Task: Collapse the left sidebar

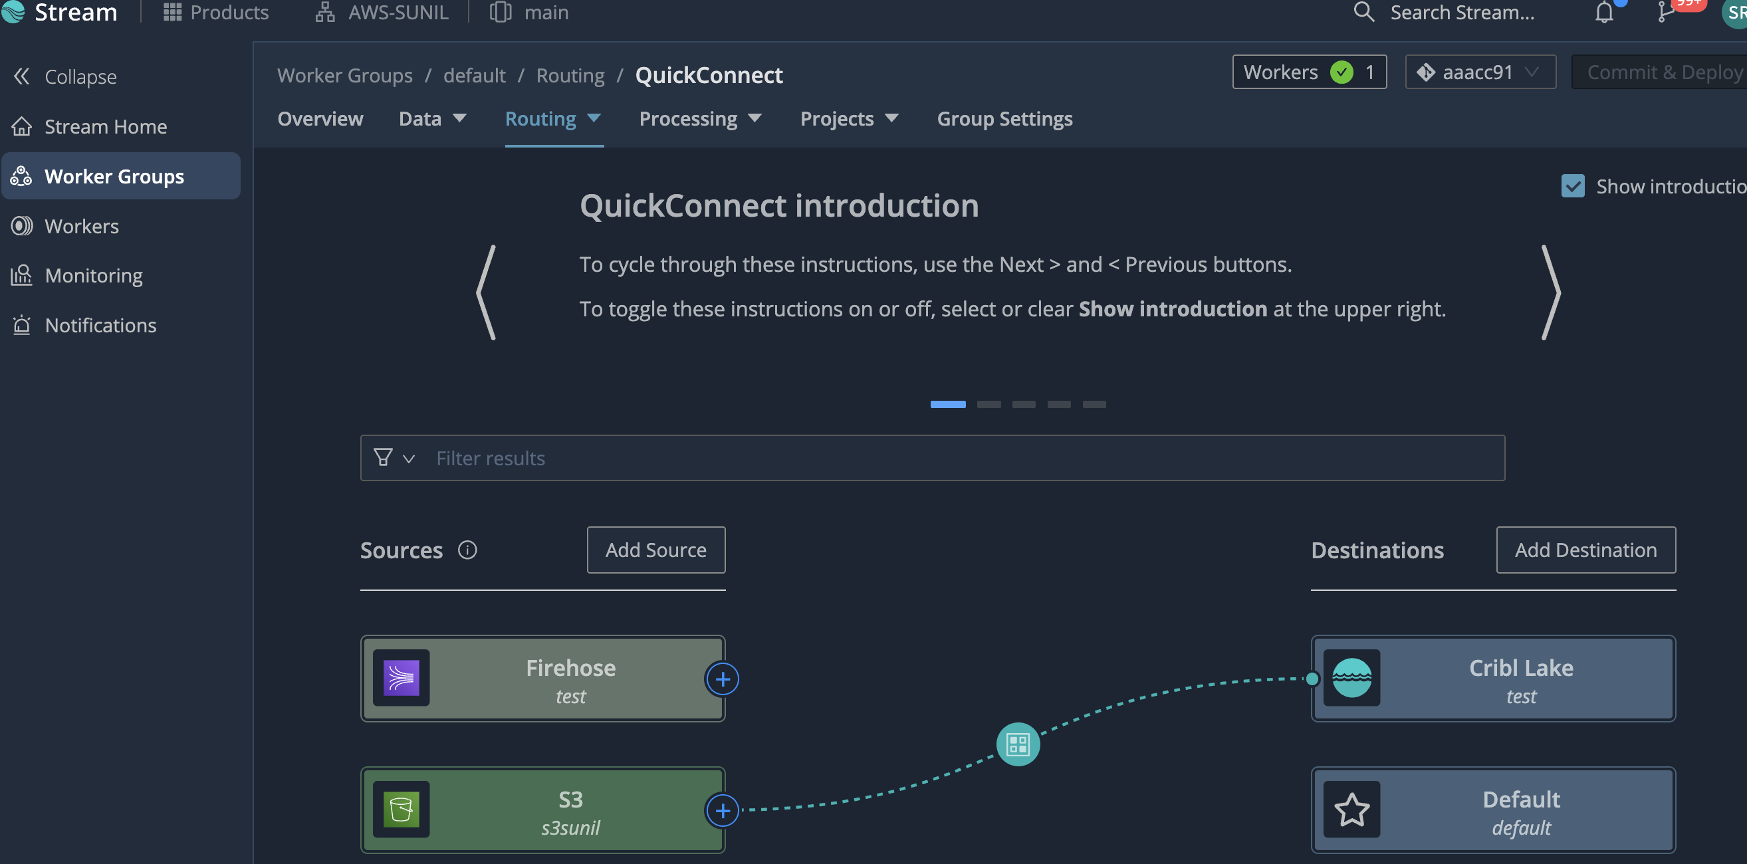Action: pyautogui.click(x=65, y=76)
